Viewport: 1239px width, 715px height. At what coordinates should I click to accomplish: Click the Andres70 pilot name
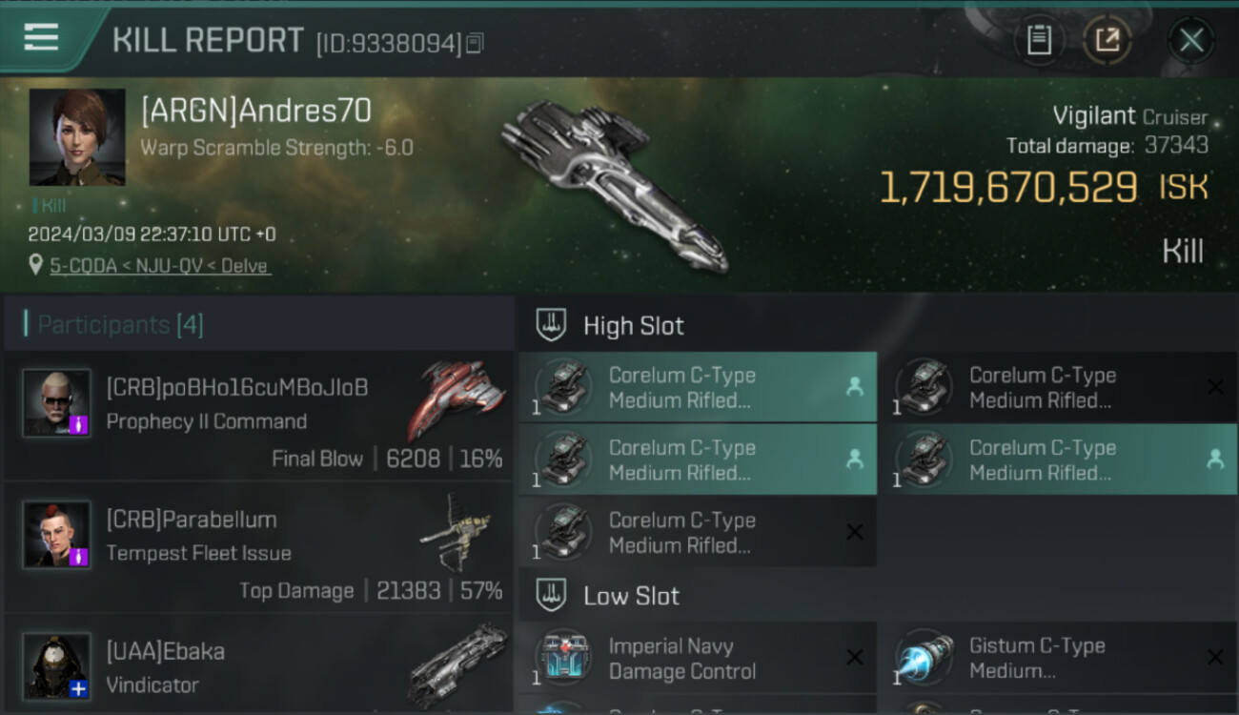tap(256, 112)
